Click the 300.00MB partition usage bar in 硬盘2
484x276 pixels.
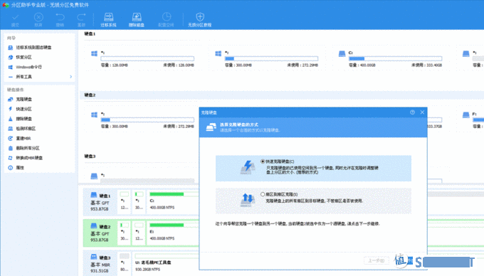[147, 120]
